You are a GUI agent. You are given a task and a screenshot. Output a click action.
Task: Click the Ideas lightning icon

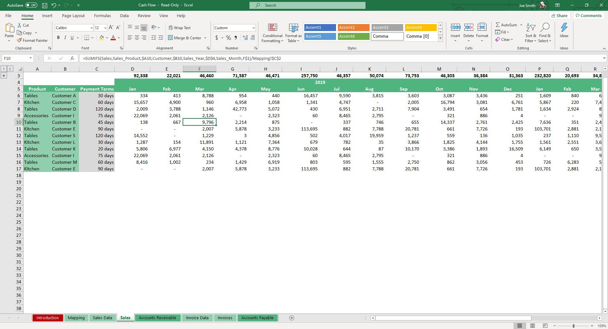[x=564, y=28]
